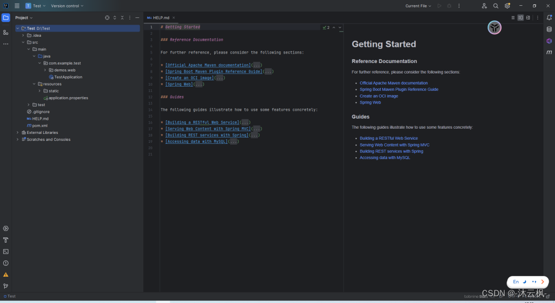
Task: Show more tool windows ellipsis
Action: point(6,44)
